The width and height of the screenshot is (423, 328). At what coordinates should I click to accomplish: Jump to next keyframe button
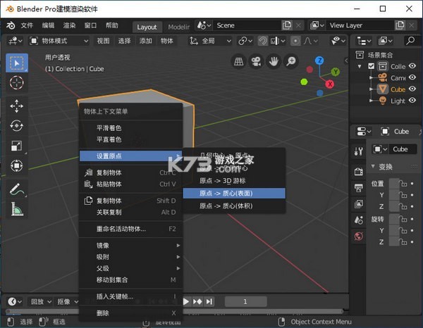197,302
